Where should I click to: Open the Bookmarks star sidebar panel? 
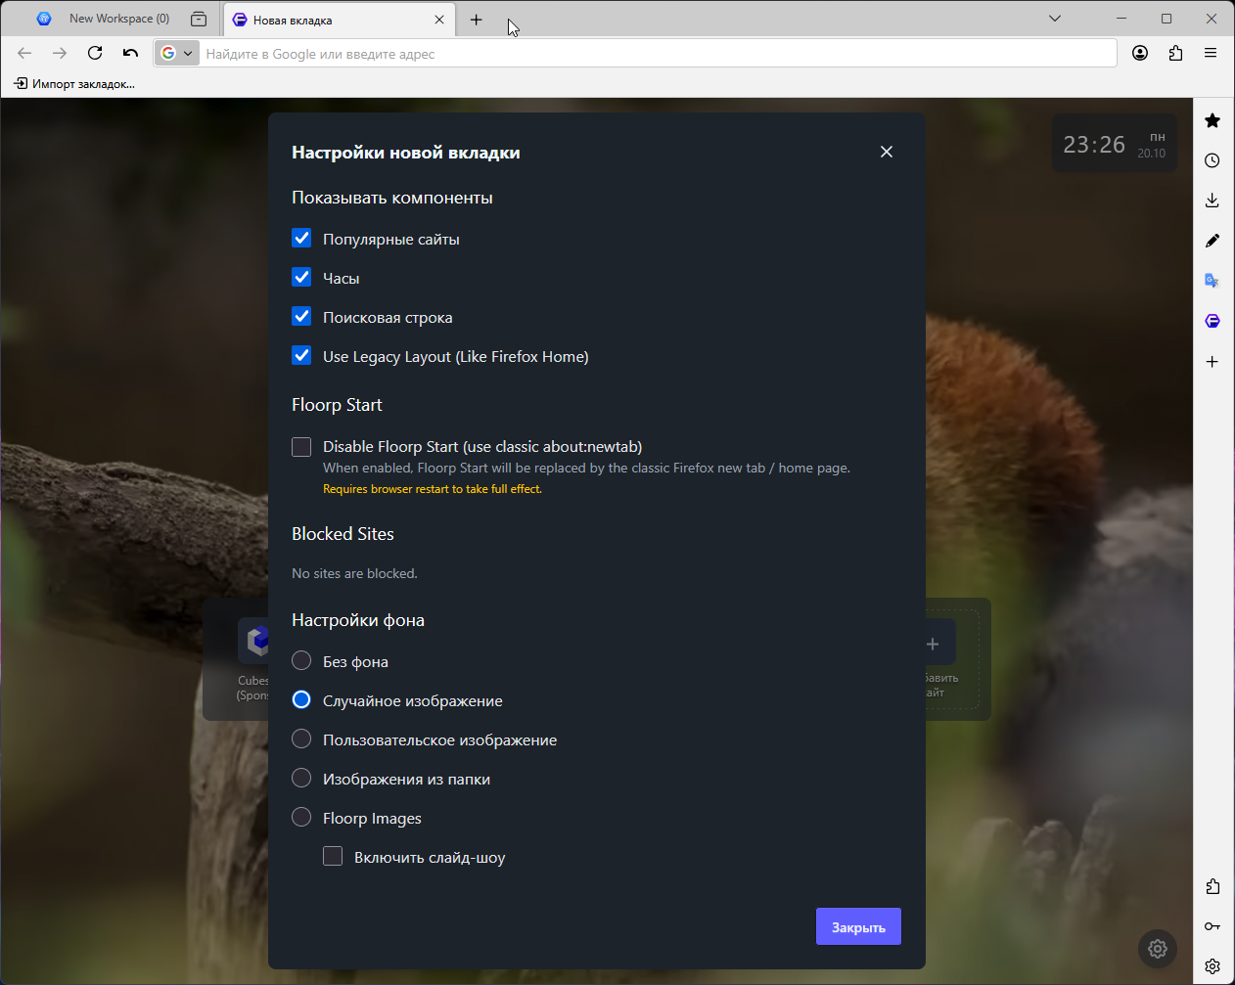(x=1212, y=120)
